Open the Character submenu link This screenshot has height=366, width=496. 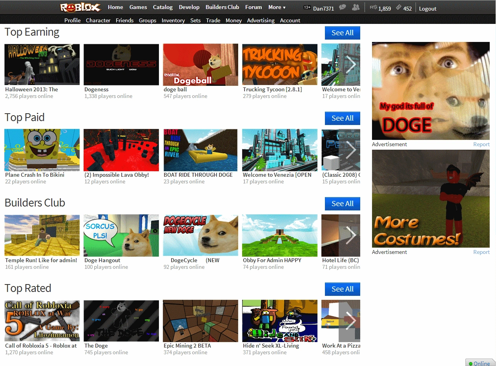tap(98, 20)
